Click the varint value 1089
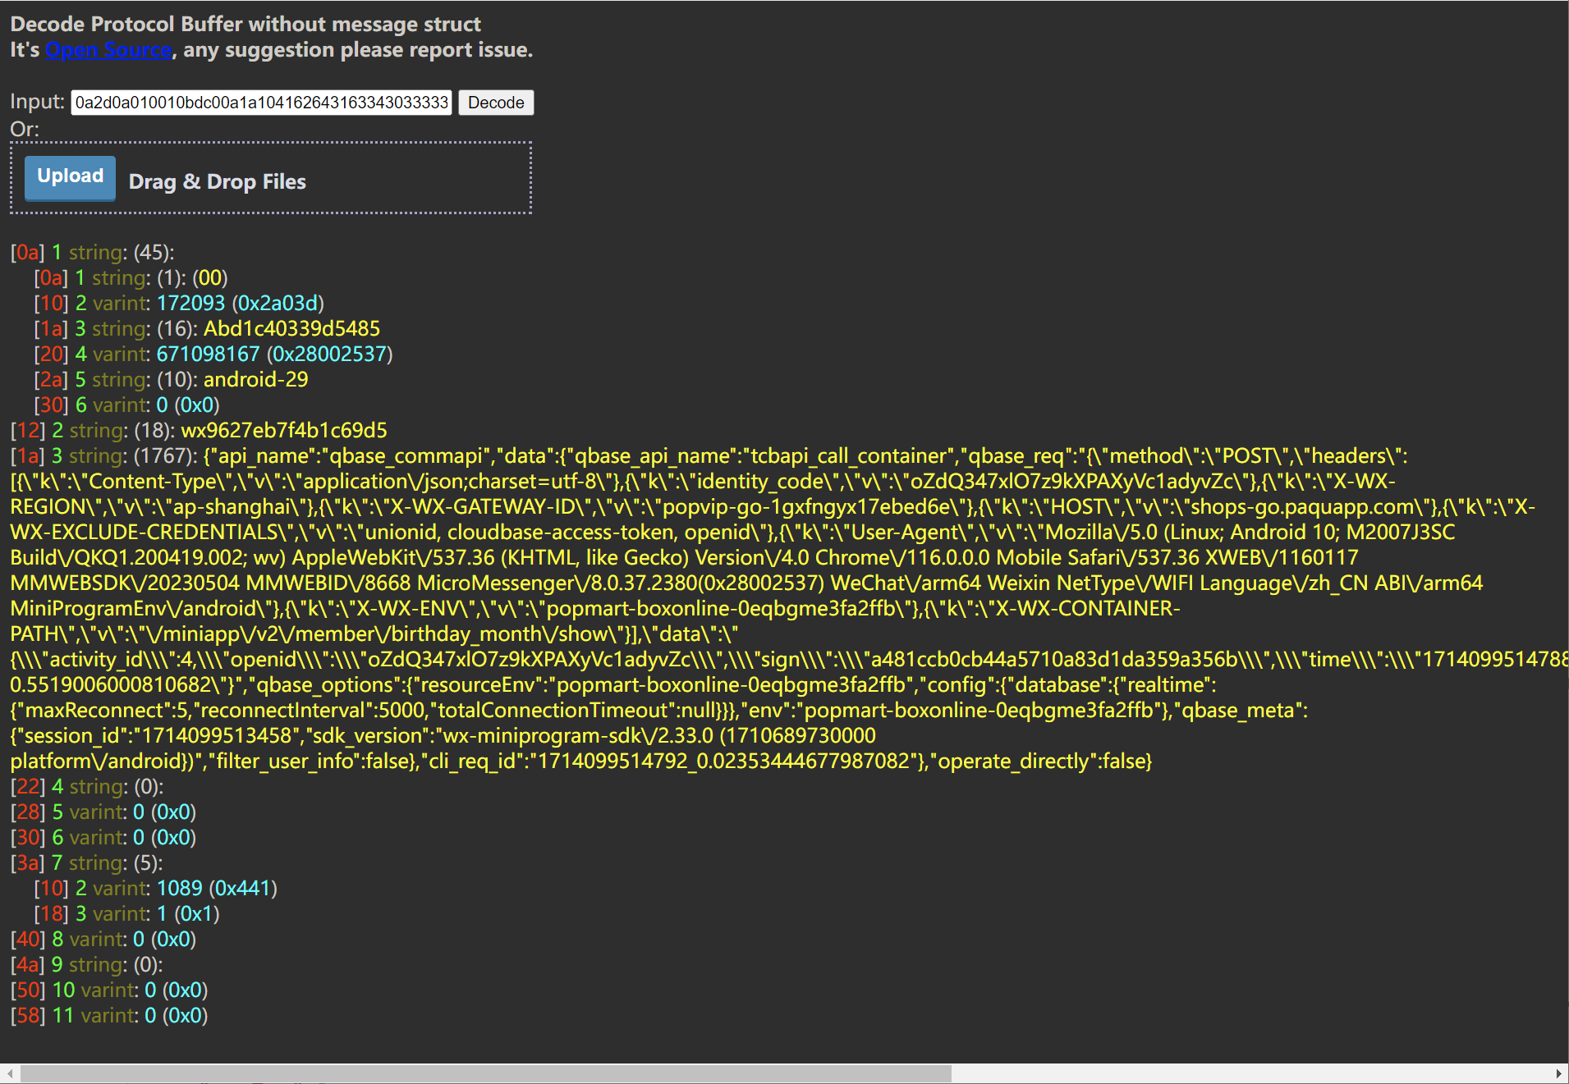This screenshot has width=1569, height=1084. click(x=179, y=889)
